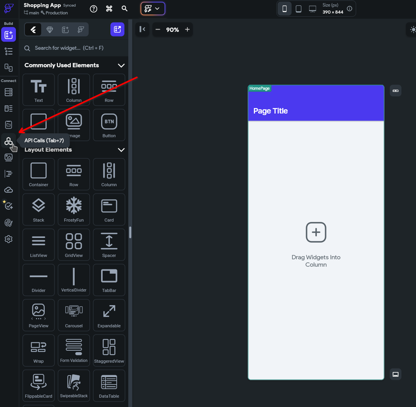Open the App State sidebar icon
Viewport: 416px width, 407px height.
9,125
